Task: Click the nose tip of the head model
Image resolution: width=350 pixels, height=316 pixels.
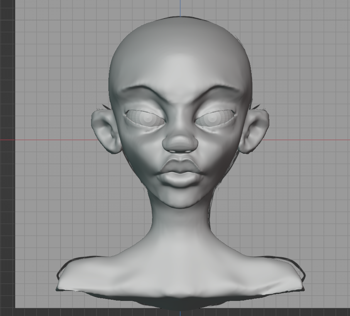Action: [x=180, y=143]
